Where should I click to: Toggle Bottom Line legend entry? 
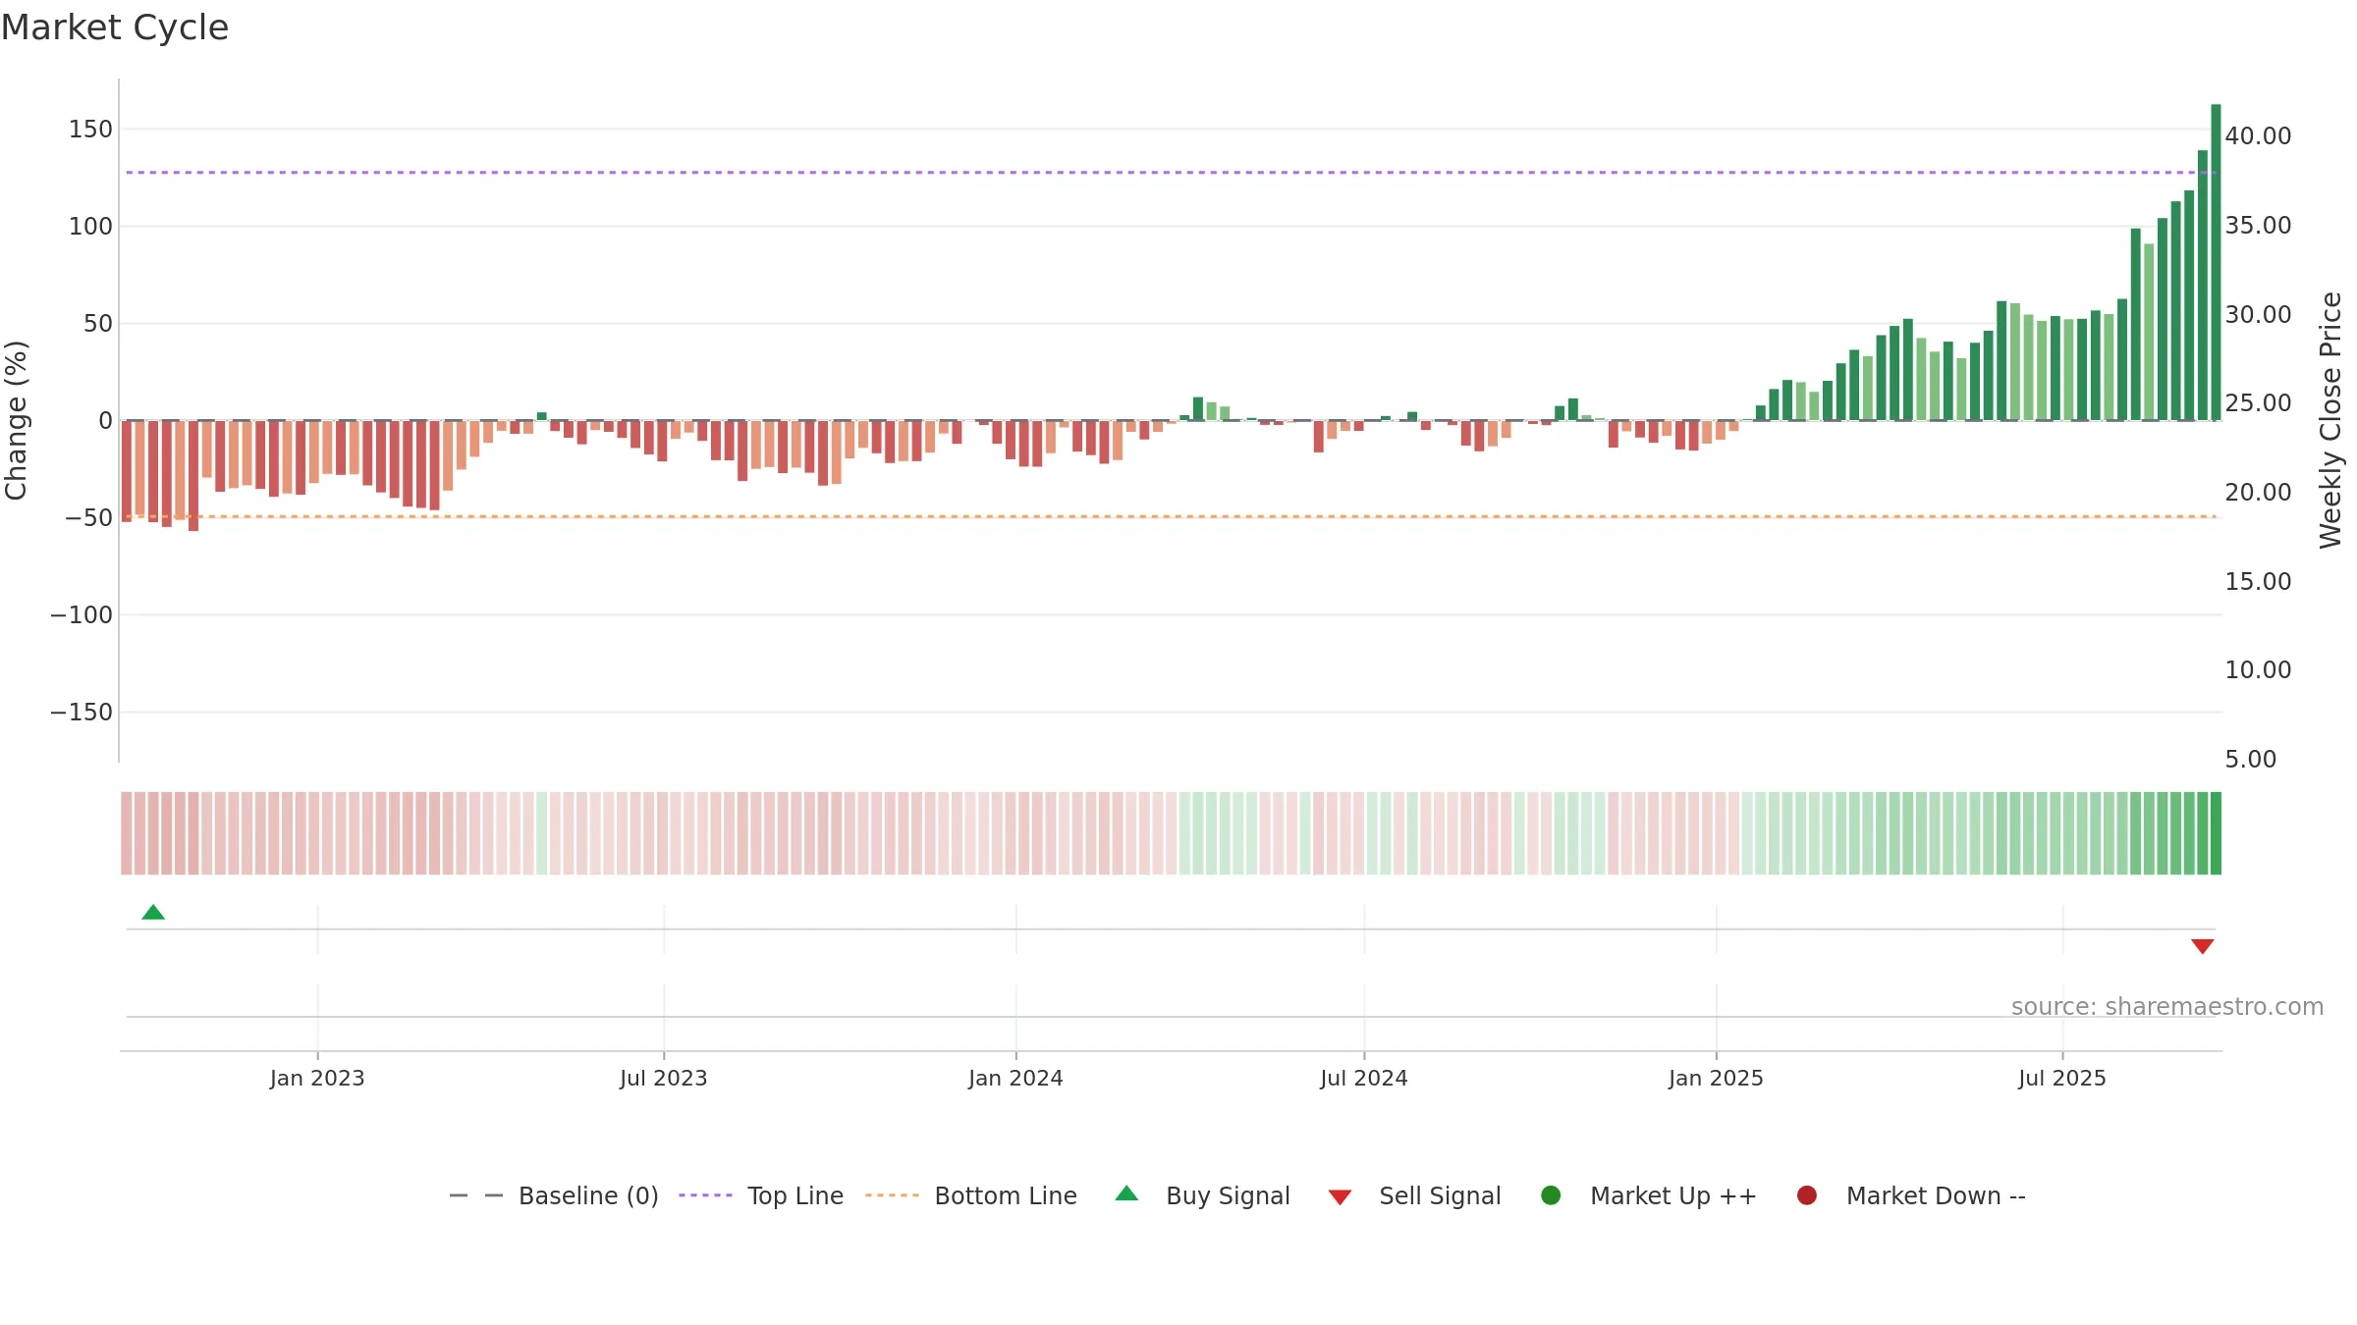click(971, 1195)
